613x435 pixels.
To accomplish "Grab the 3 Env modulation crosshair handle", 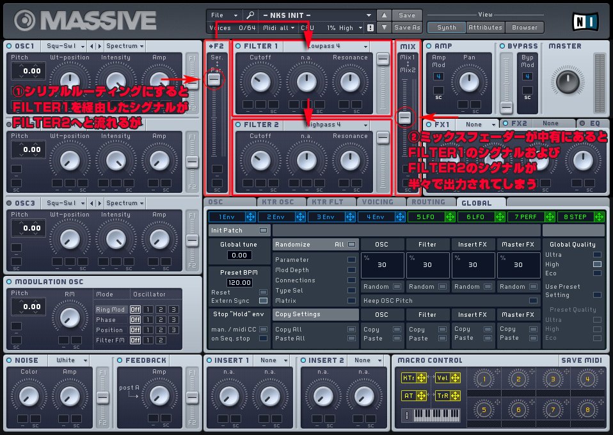I will 350,217.
